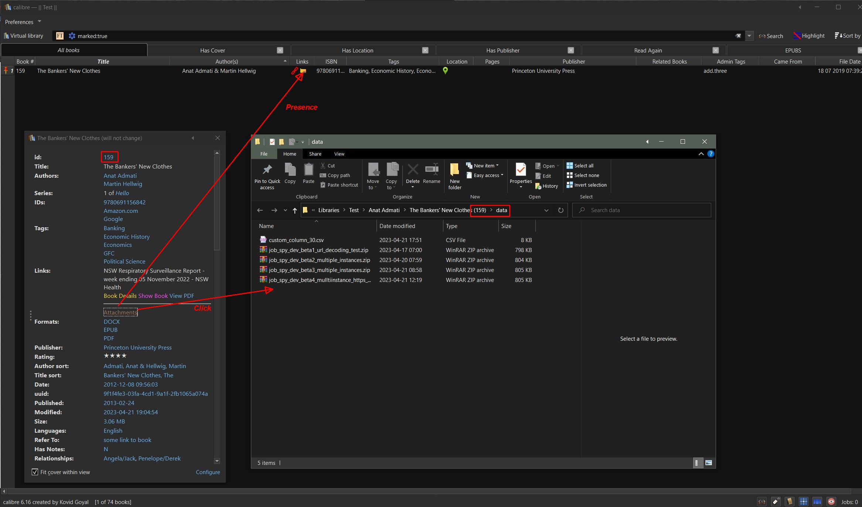Clear the search box with the X icon
Screen dimensions: 862x507
(738, 36)
